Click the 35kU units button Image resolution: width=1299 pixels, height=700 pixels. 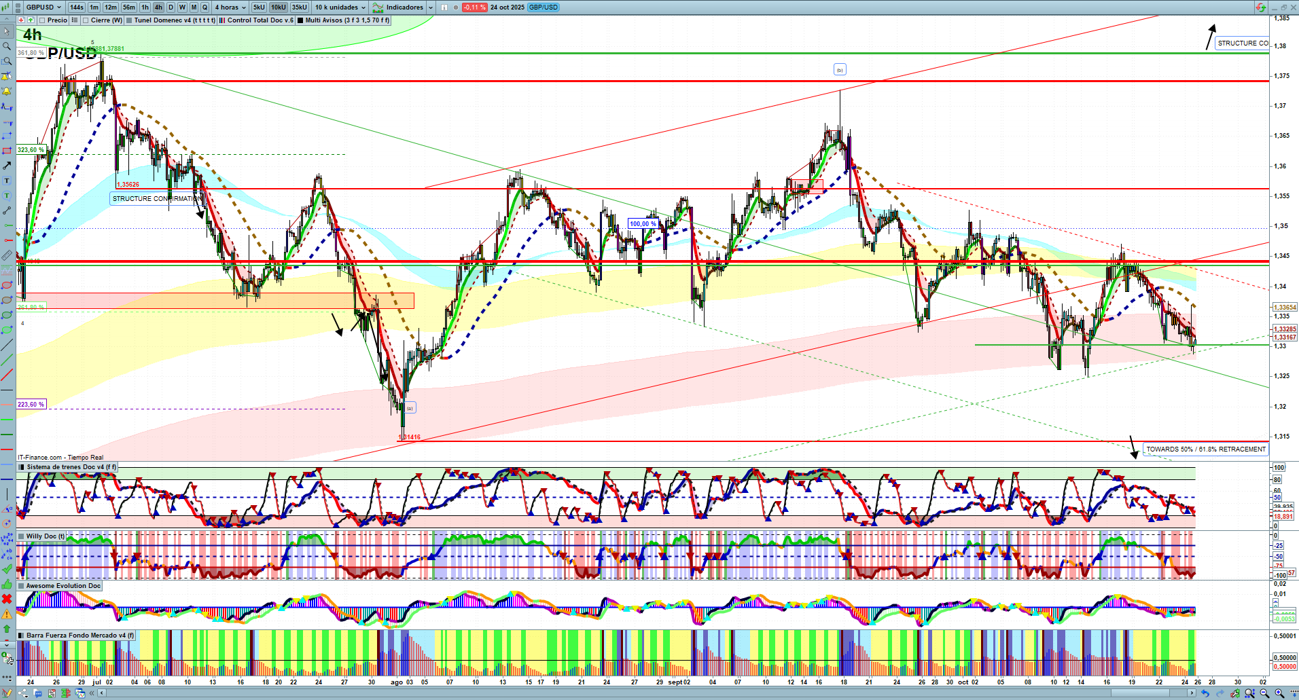pyautogui.click(x=300, y=7)
